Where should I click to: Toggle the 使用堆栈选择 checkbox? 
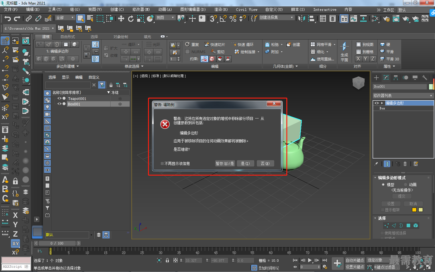(x=382, y=233)
